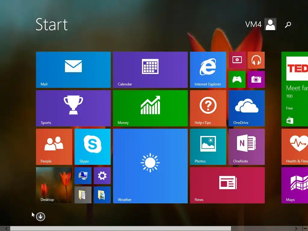Open the Pictures folder tile

point(102,195)
